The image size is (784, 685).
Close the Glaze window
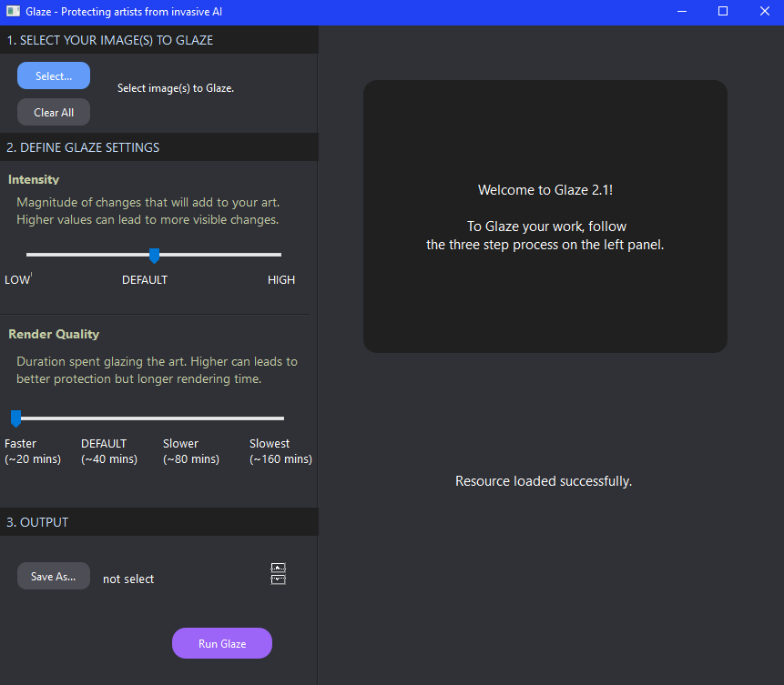[765, 11]
